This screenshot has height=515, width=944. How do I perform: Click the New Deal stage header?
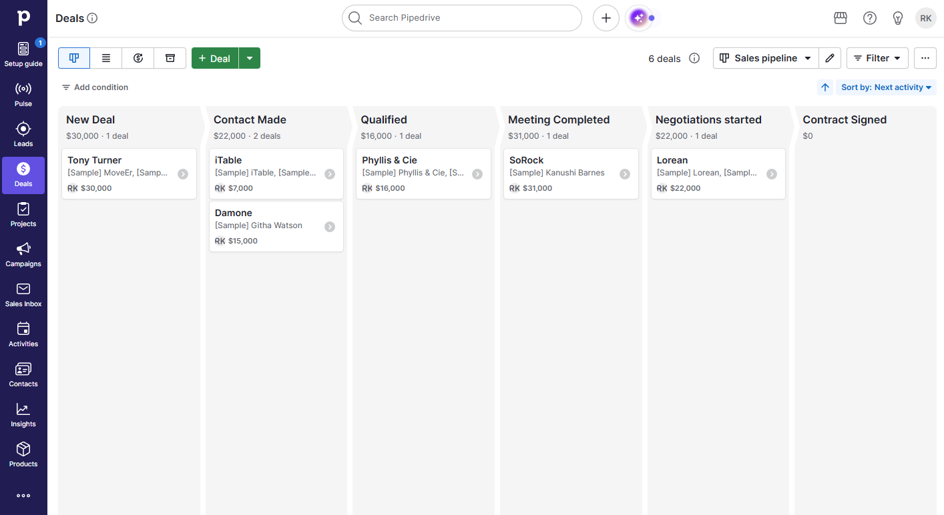coord(91,120)
